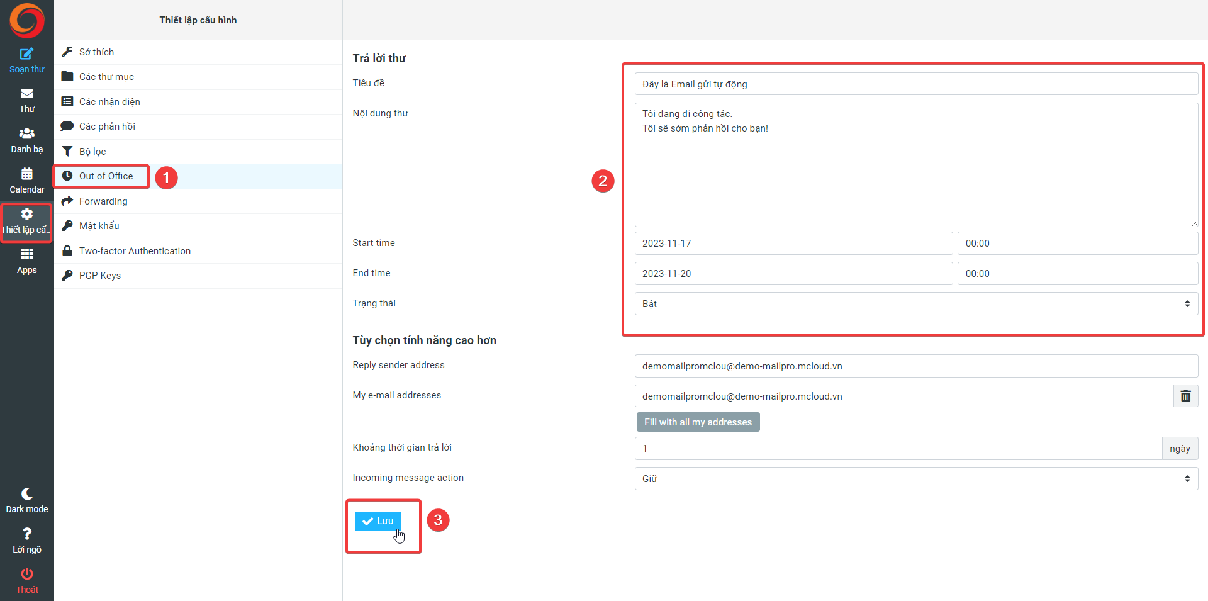Image resolution: width=1208 pixels, height=601 pixels.
Task: Open Danh bạ contacts icon
Action: pos(26,133)
